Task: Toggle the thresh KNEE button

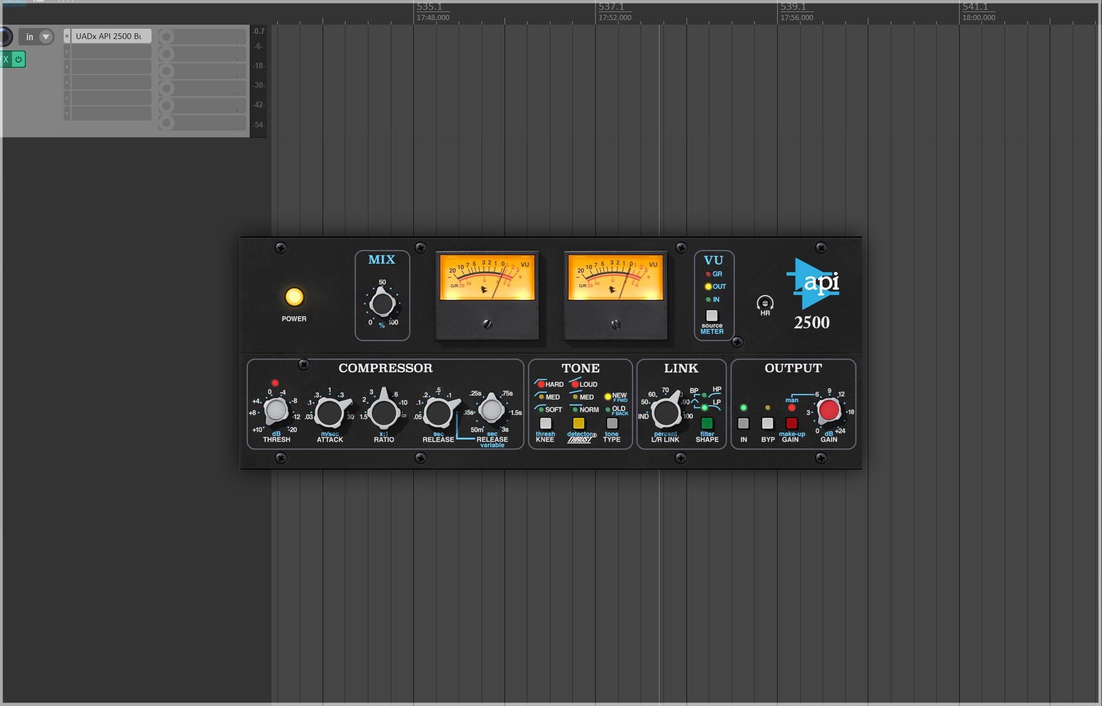Action: click(x=545, y=424)
